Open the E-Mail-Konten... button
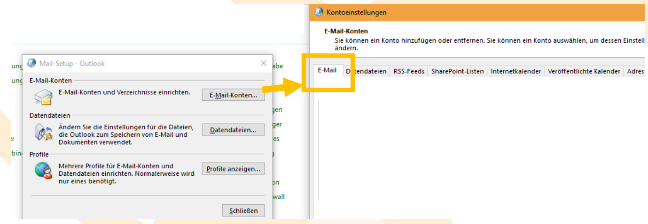Screen dimensions: 648x224 (x=233, y=95)
